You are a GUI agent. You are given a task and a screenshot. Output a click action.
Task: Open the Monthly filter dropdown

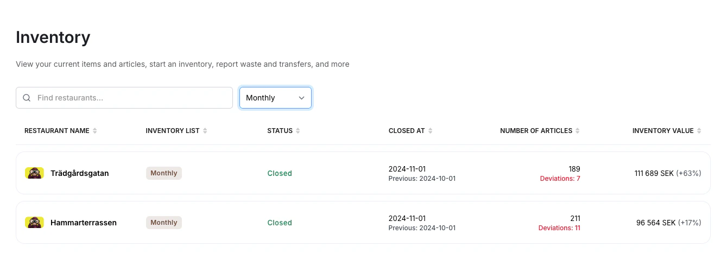click(275, 98)
